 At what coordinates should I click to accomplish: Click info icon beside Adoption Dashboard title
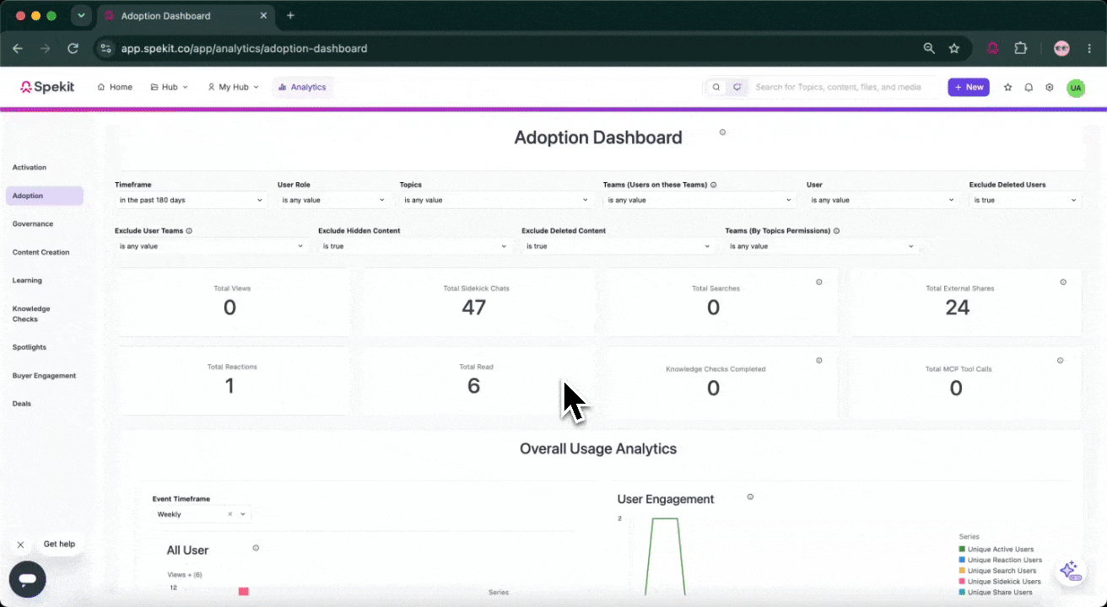click(722, 132)
